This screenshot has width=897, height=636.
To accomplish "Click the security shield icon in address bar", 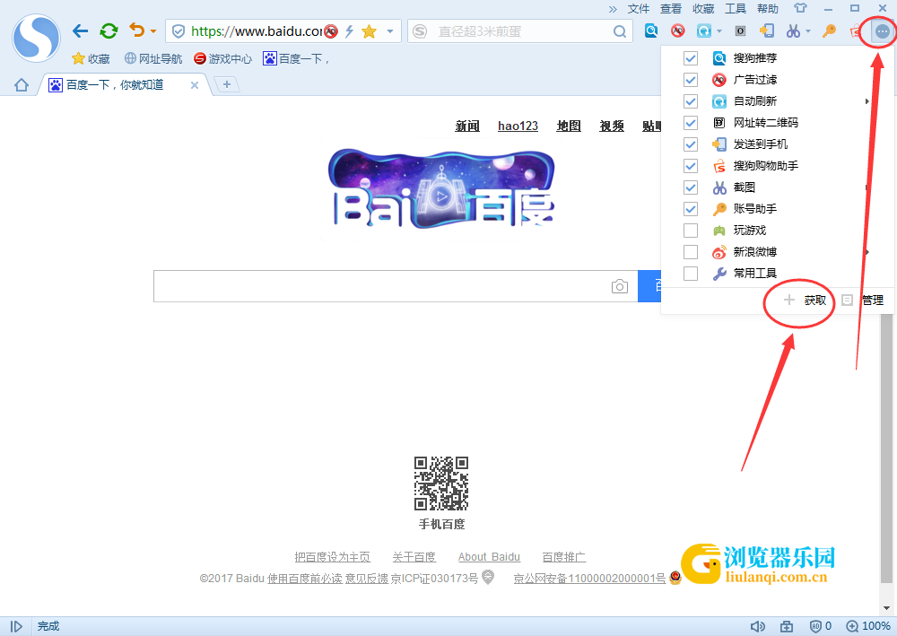I will [179, 31].
